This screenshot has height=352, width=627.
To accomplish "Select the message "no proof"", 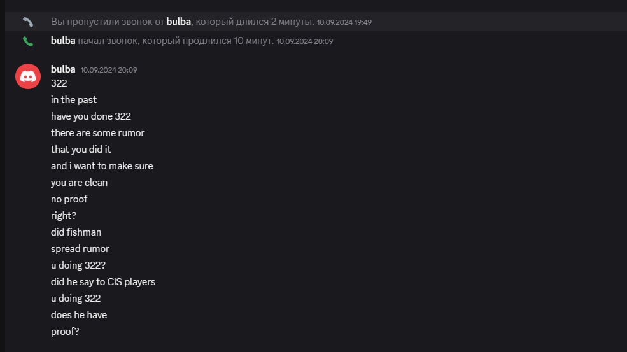I will (x=69, y=199).
